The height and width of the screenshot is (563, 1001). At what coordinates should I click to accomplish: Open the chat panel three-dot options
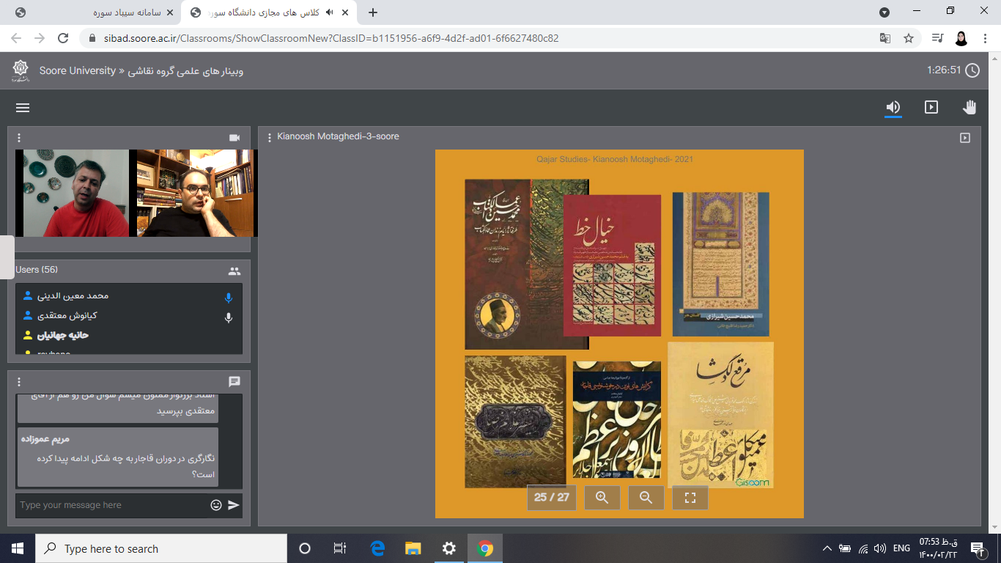click(19, 382)
